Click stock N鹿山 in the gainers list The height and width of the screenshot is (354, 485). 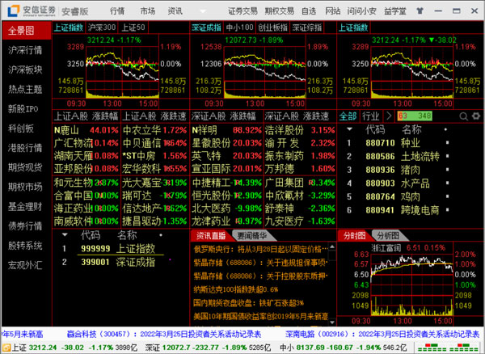tap(66, 130)
